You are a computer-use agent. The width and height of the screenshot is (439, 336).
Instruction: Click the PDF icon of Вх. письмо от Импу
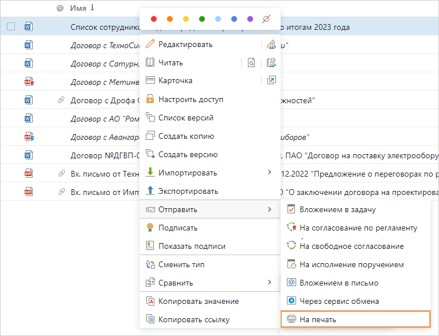29,192
